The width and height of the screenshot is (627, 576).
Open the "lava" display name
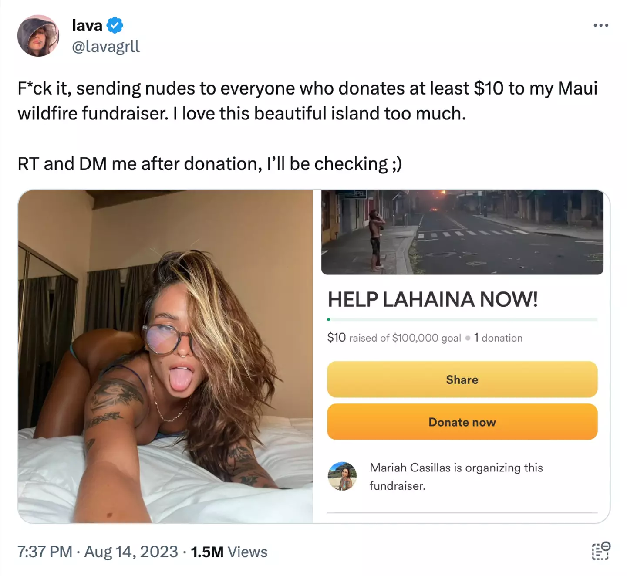[x=87, y=25]
